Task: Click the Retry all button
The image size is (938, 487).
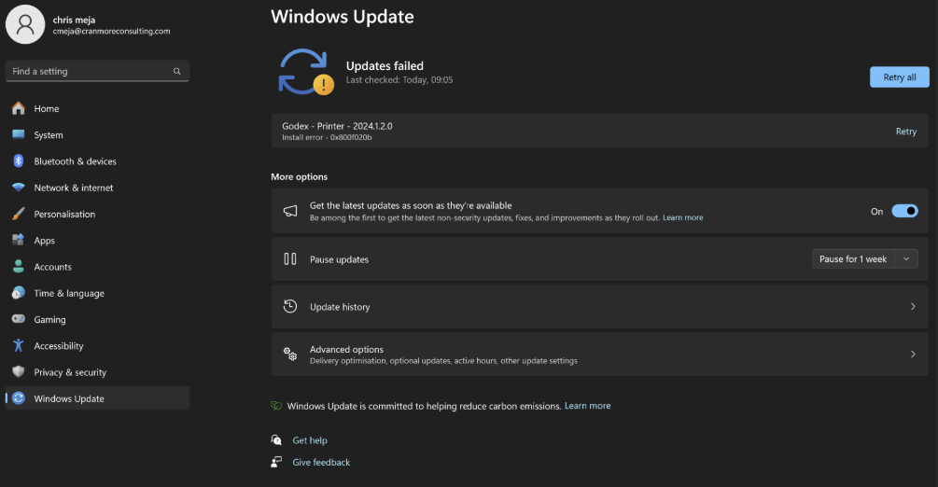Action: [x=899, y=77]
